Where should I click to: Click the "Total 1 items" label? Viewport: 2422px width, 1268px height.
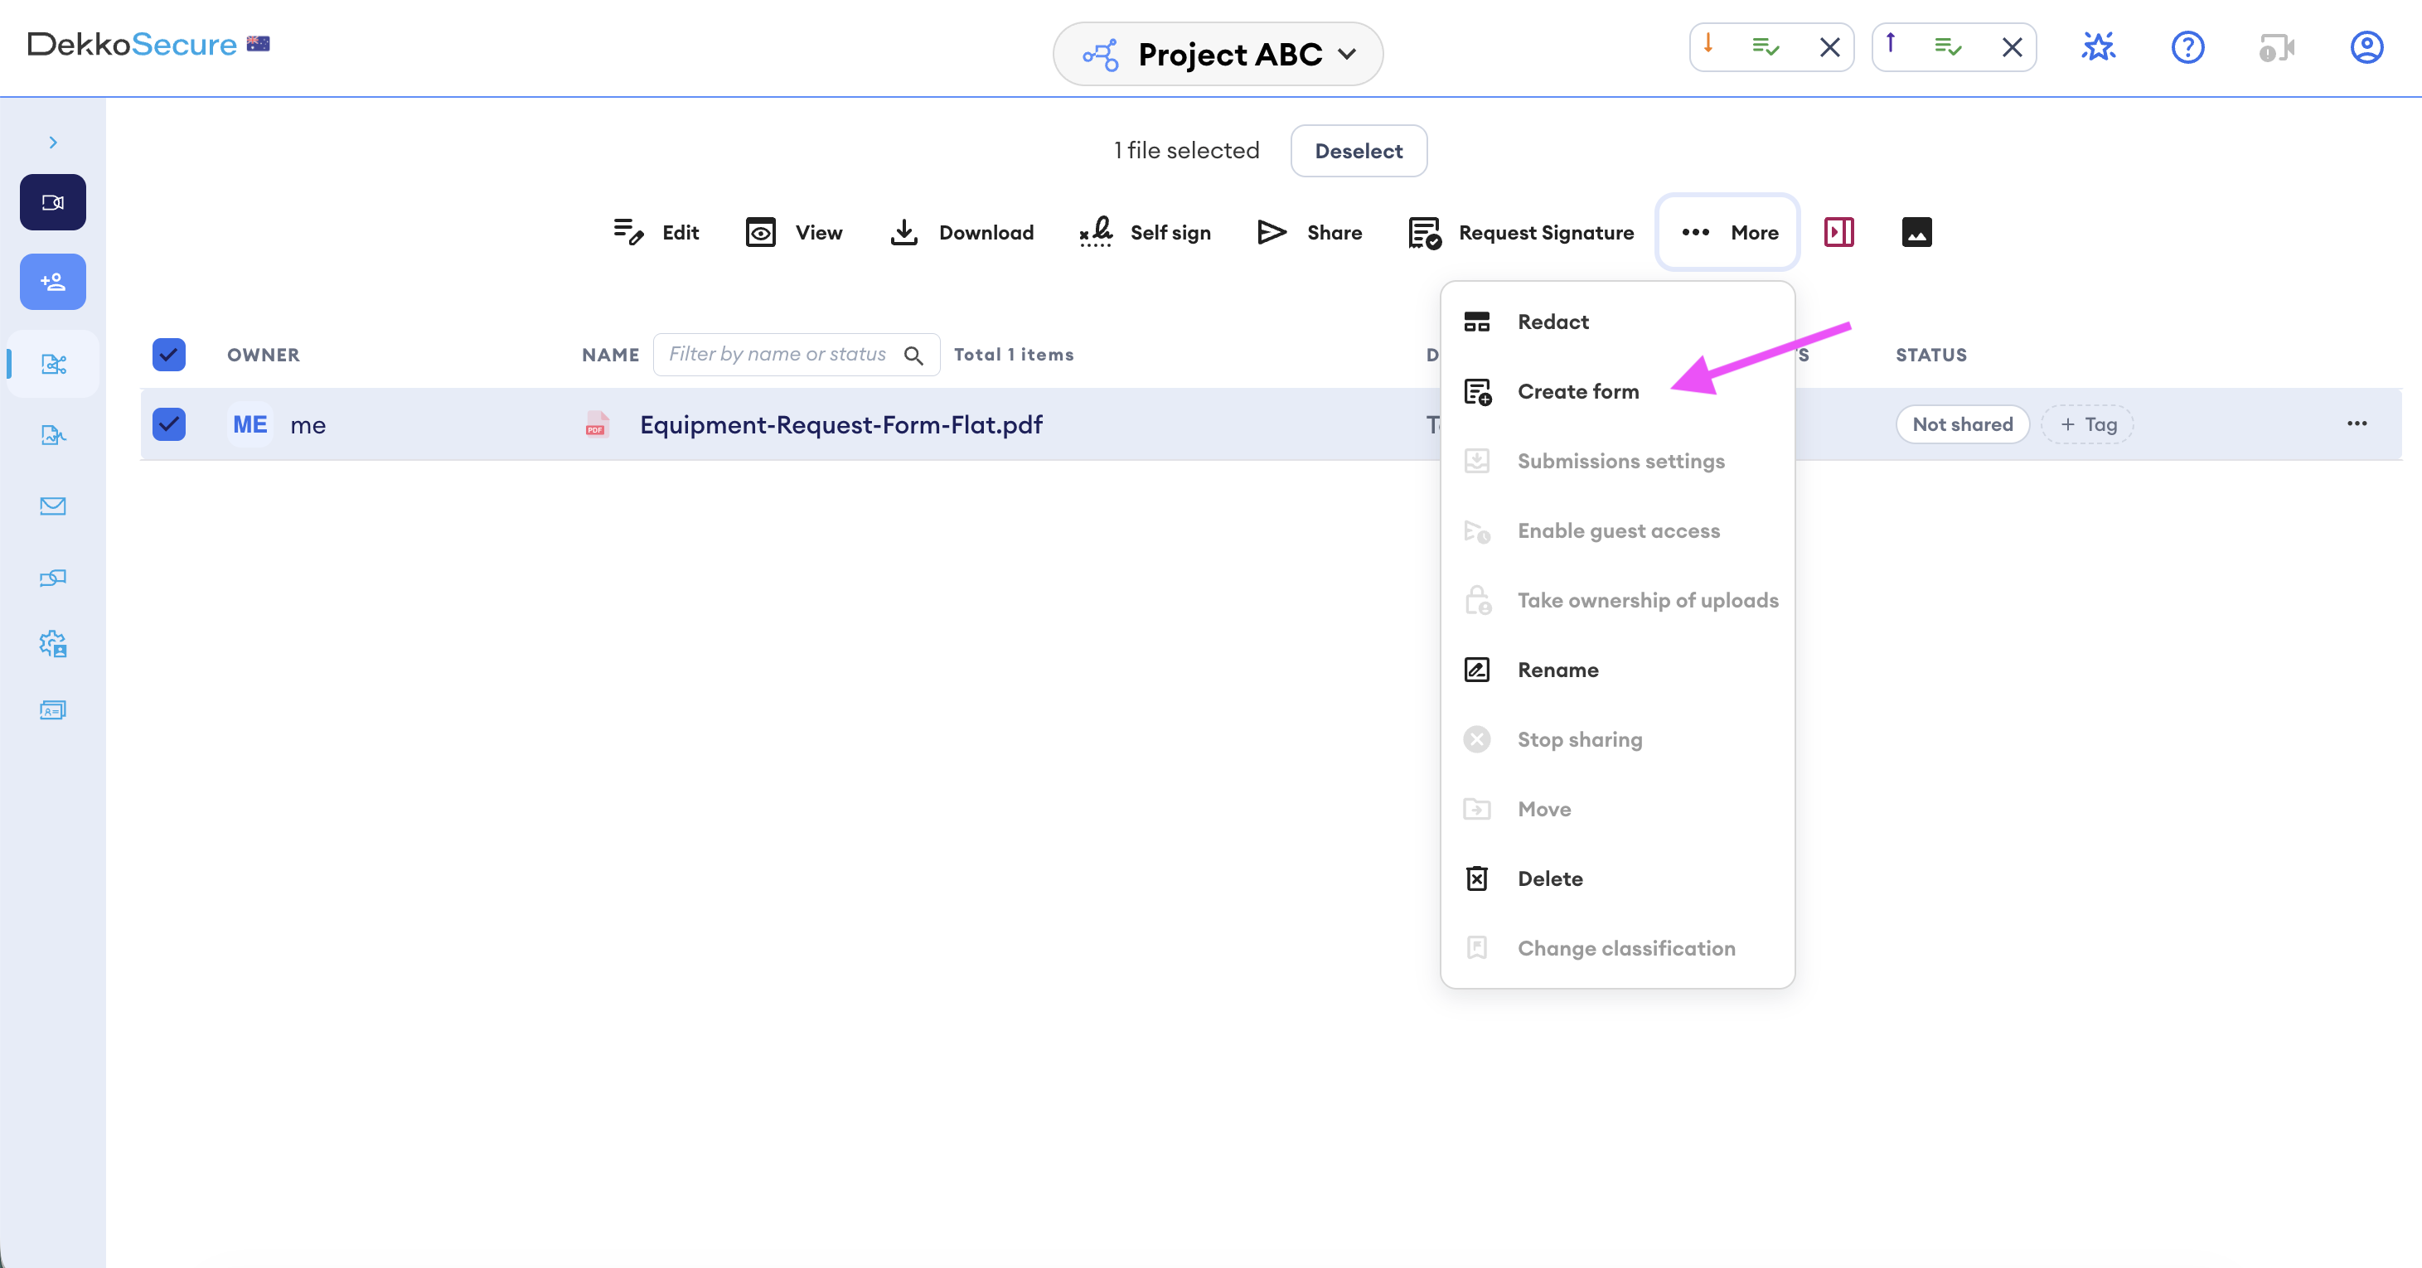click(1014, 355)
